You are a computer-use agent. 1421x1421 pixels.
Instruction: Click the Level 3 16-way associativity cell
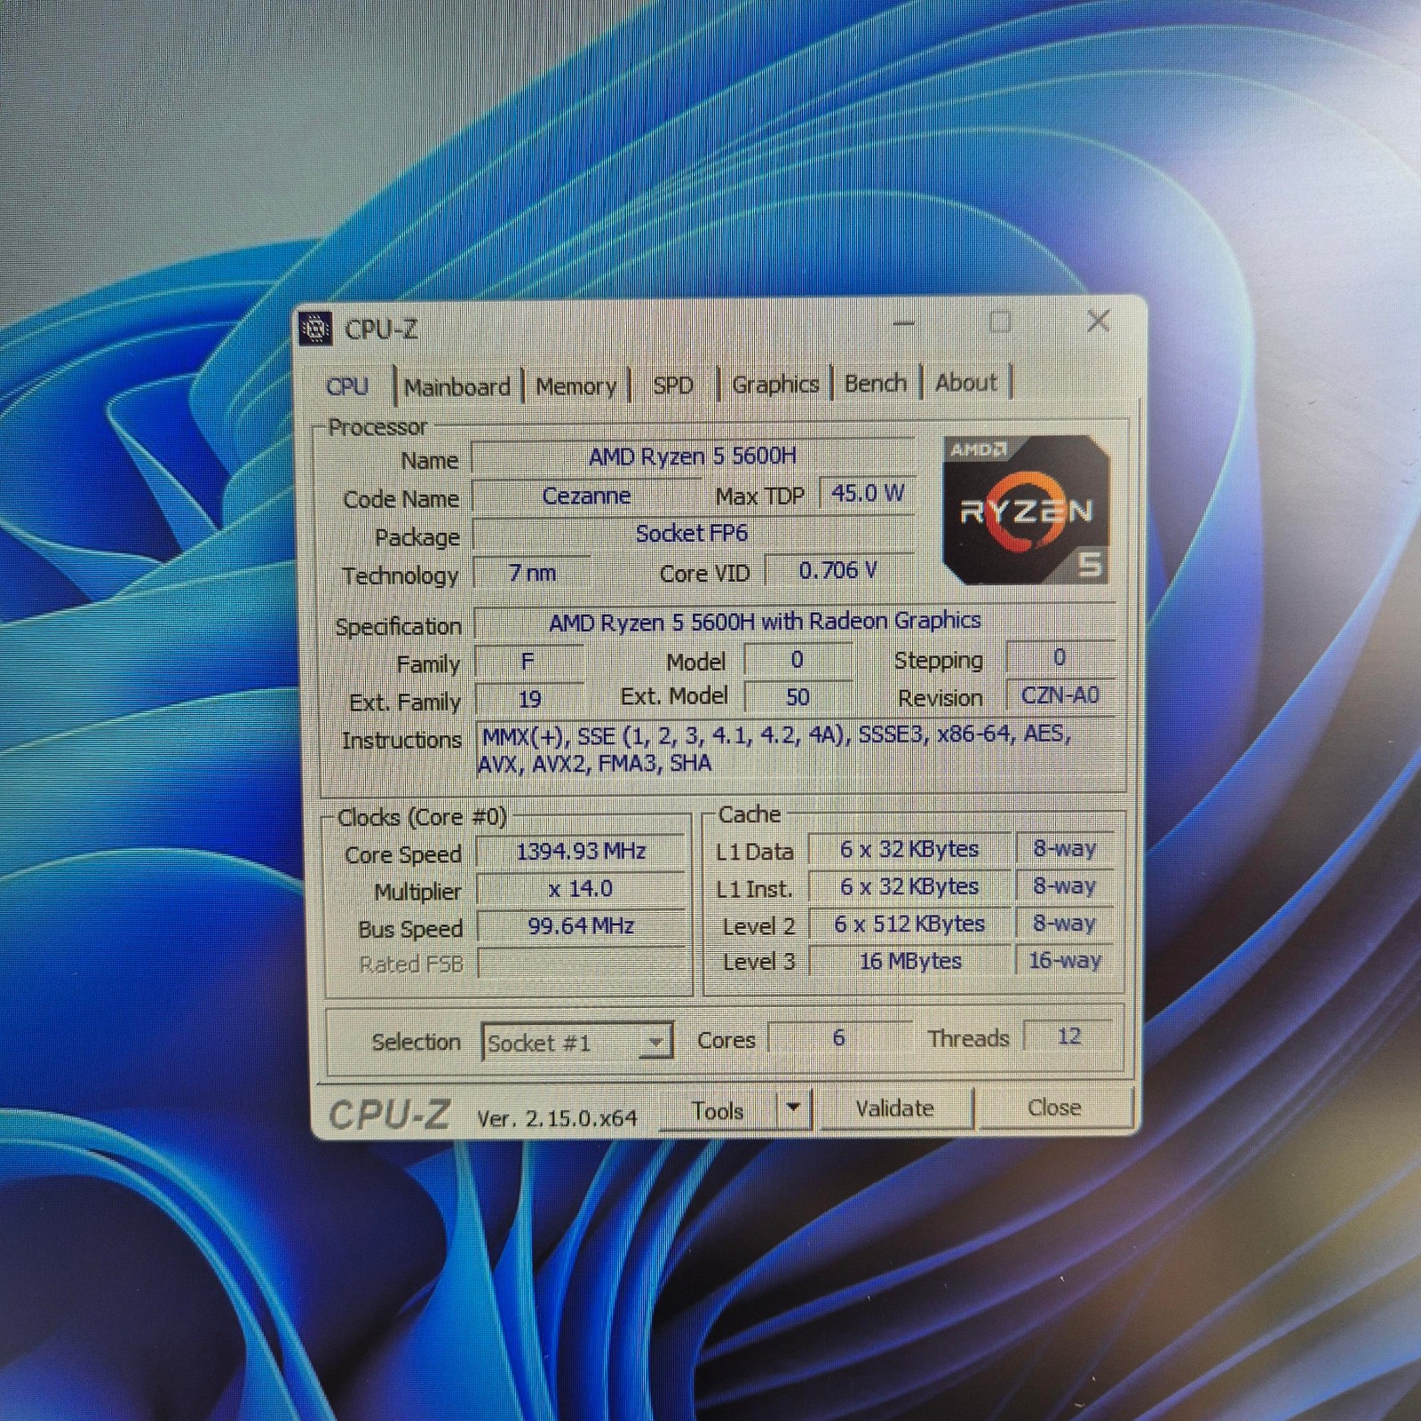pyautogui.click(x=1065, y=960)
